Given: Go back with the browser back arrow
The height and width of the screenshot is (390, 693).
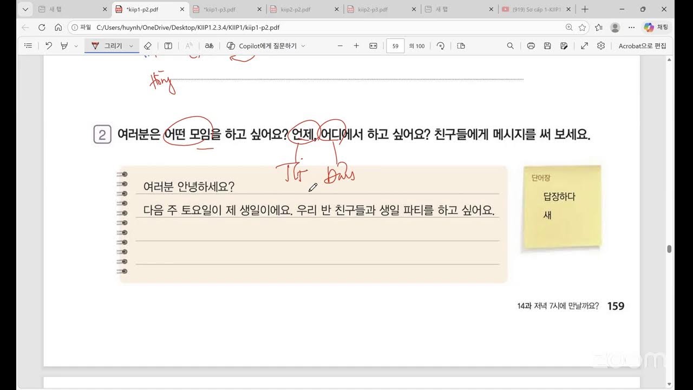Looking at the screenshot, I should 25,27.
